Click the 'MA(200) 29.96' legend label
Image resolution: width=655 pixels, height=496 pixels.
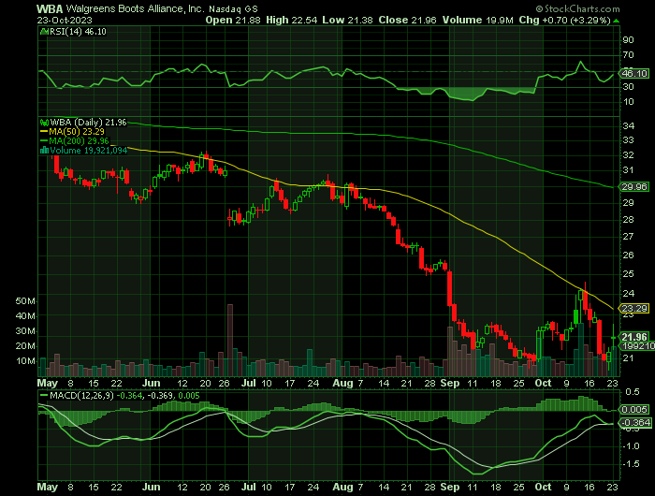(79, 140)
